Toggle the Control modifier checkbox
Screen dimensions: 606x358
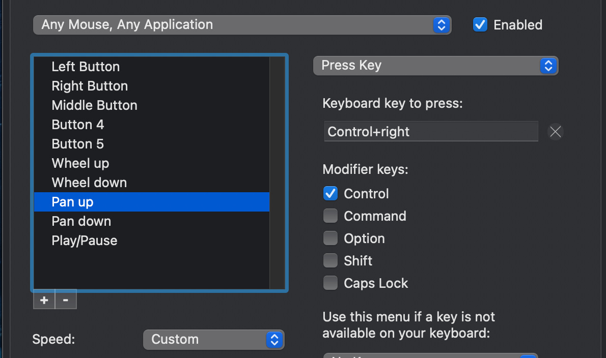click(x=330, y=194)
